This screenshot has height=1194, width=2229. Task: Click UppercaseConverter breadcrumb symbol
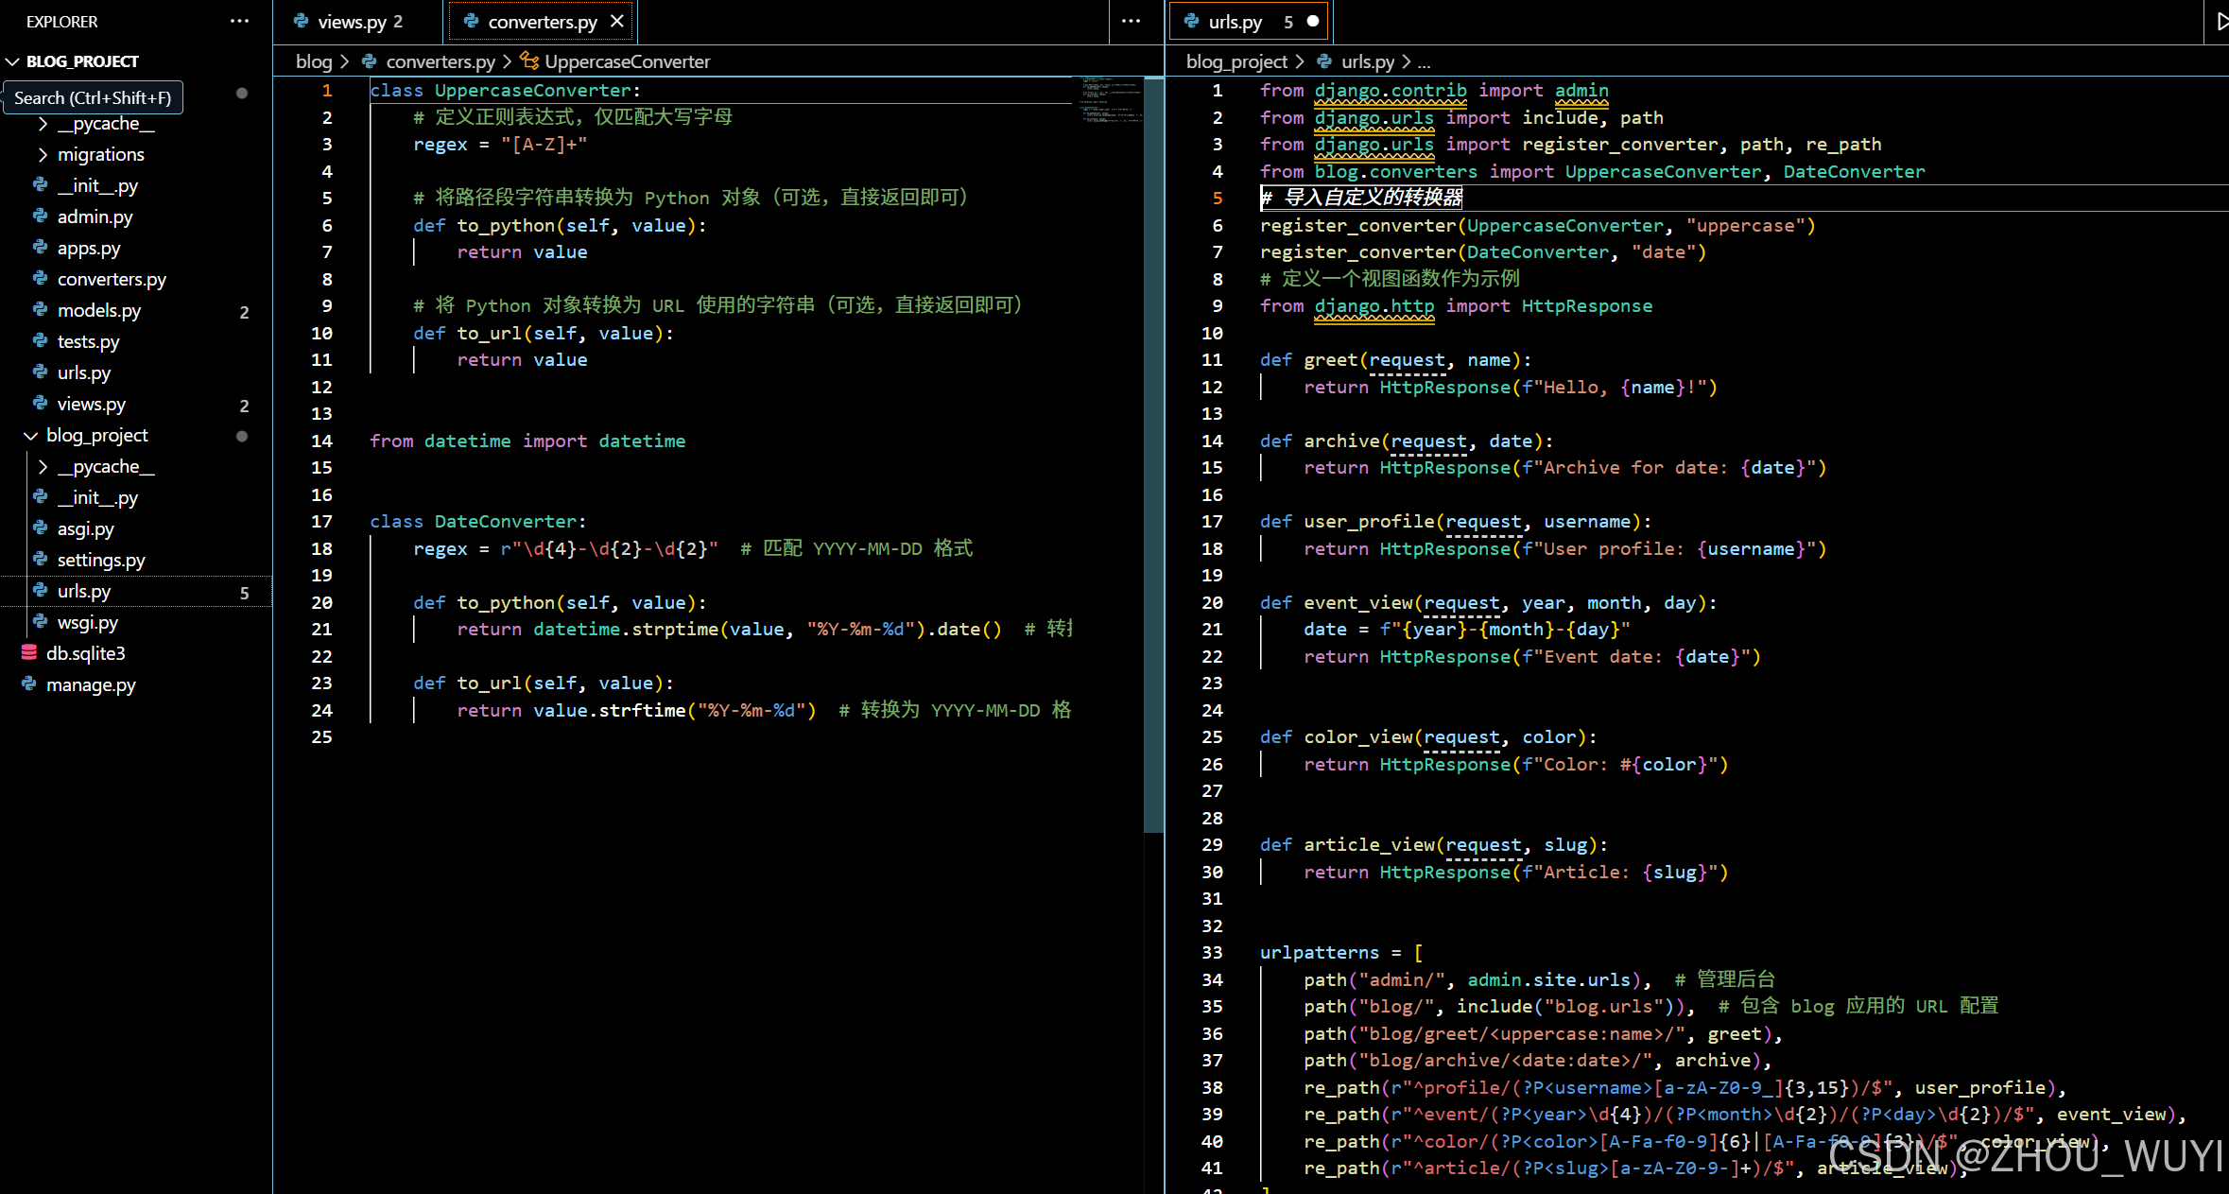coord(628,61)
